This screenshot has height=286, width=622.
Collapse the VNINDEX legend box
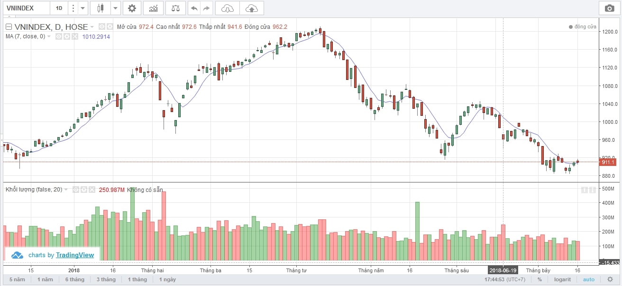9,27
